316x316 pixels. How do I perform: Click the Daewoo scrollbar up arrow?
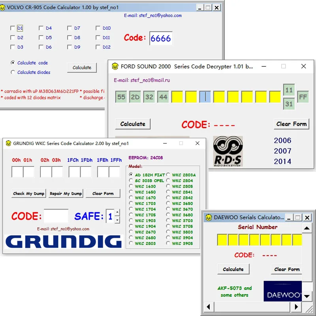(x=307, y=228)
